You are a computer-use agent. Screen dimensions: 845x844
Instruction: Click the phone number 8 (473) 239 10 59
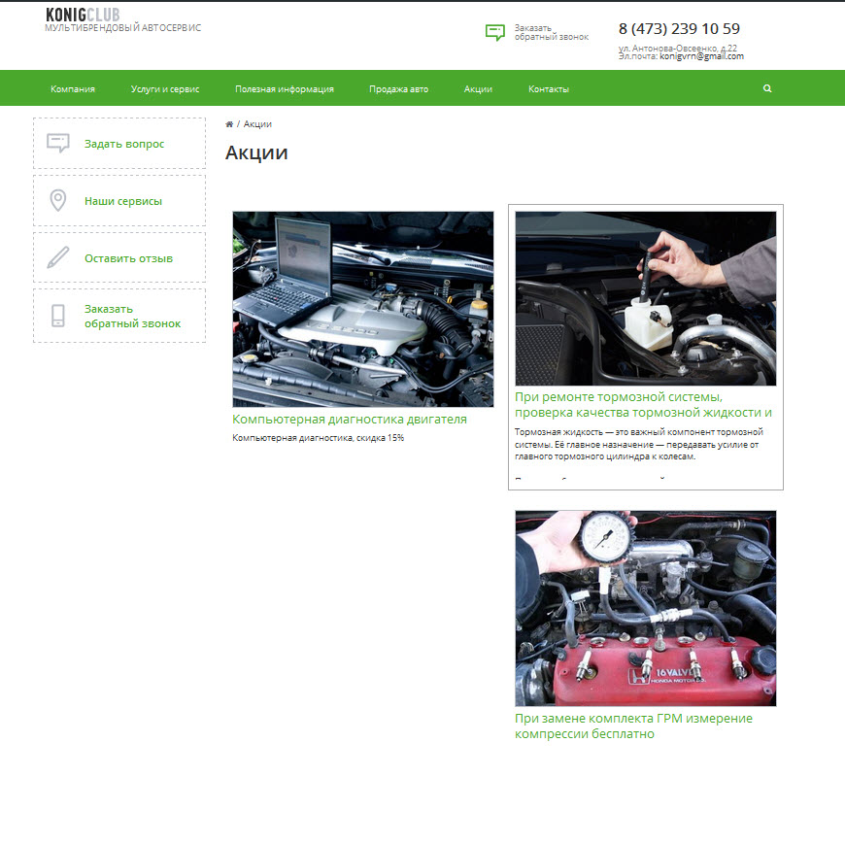click(x=679, y=28)
